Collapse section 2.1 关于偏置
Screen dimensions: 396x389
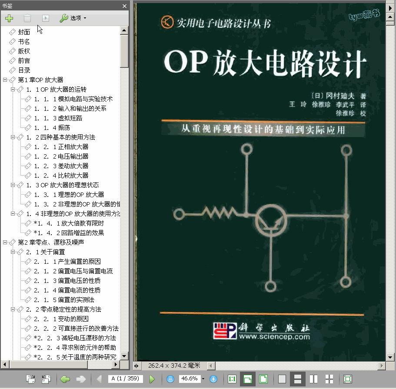[x=13, y=252]
